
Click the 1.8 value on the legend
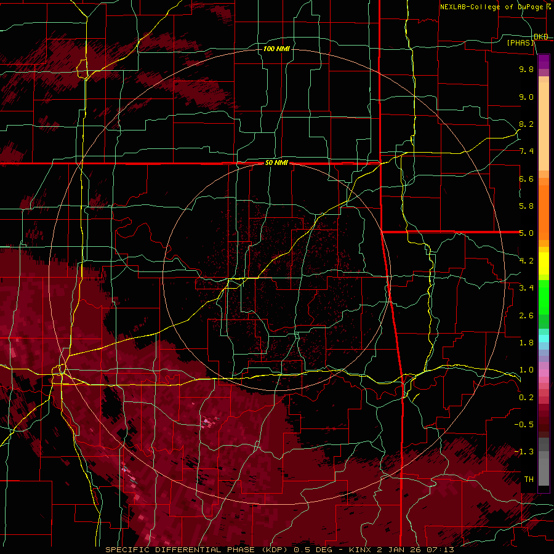tap(526, 343)
